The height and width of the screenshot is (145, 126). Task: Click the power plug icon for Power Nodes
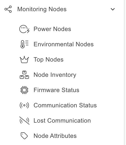coord(24,29)
